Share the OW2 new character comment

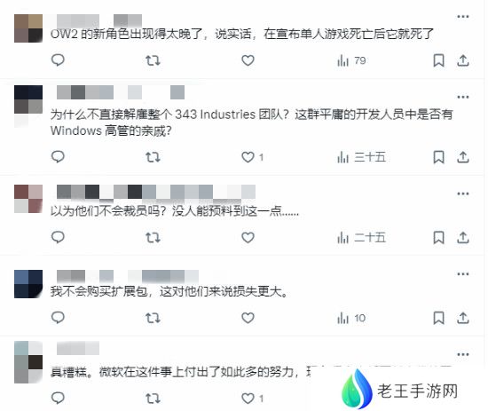tap(463, 60)
